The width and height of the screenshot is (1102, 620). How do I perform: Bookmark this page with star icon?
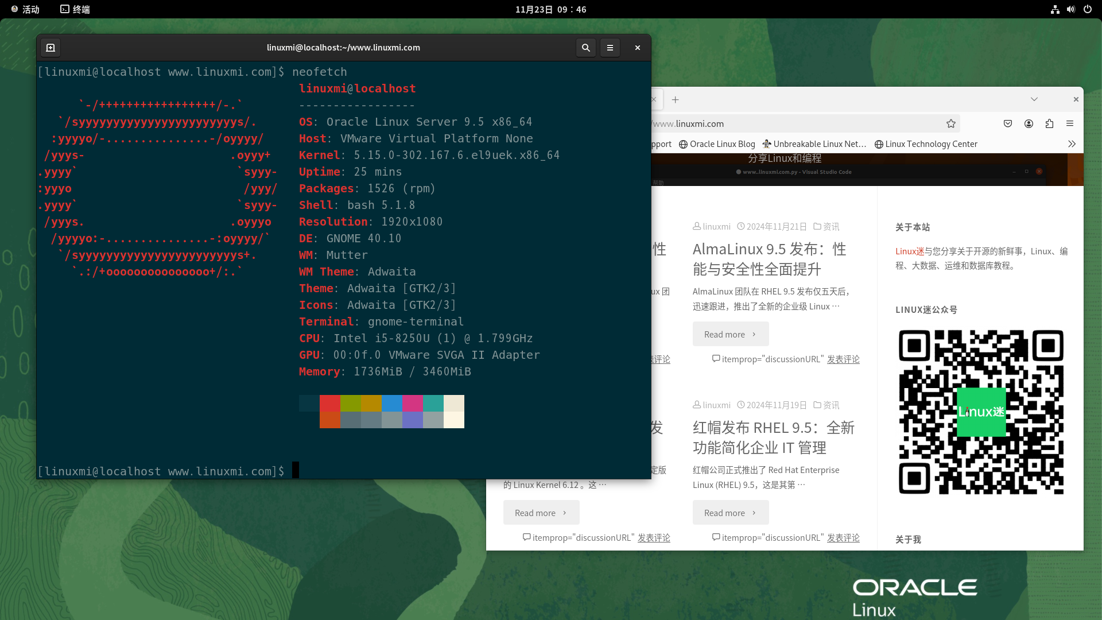[x=950, y=123]
